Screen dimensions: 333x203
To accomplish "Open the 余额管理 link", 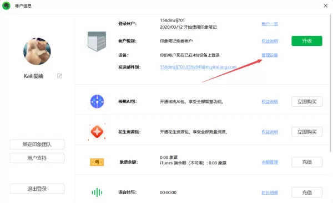I will [270, 163].
